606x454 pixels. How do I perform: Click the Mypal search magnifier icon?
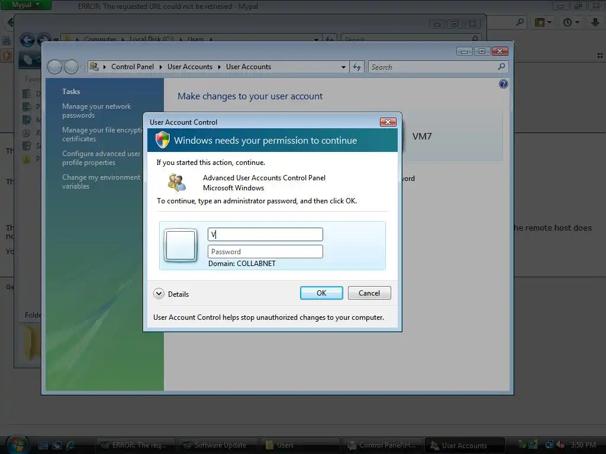click(520, 22)
